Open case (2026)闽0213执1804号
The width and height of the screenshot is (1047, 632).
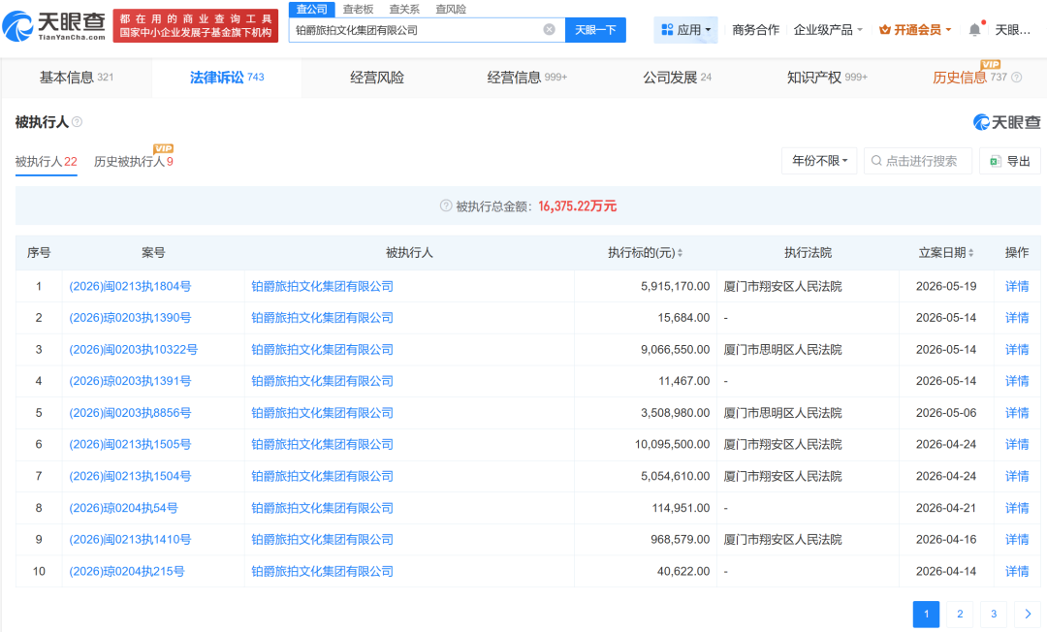(x=130, y=286)
